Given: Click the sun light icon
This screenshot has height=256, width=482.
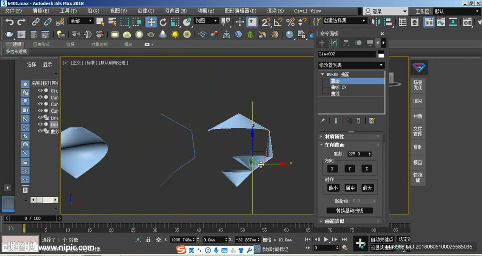Looking at the screenshot, I should (x=175, y=34).
